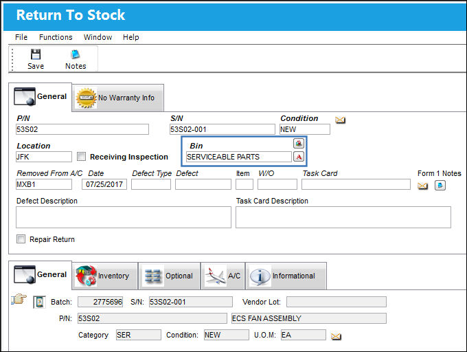Switch to the Inventory tab

point(105,276)
